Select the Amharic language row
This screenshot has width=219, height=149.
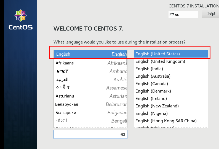point(90,71)
